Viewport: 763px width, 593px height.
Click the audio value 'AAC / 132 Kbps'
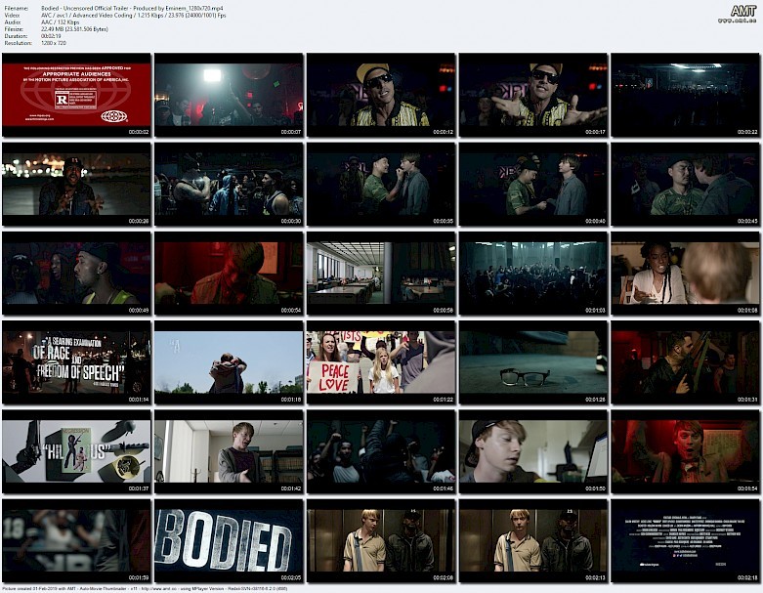point(60,22)
